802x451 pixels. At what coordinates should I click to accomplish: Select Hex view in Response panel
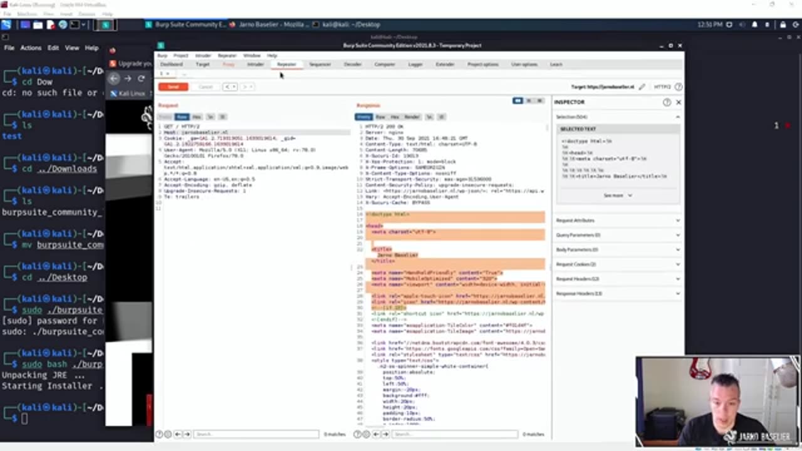point(395,117)
